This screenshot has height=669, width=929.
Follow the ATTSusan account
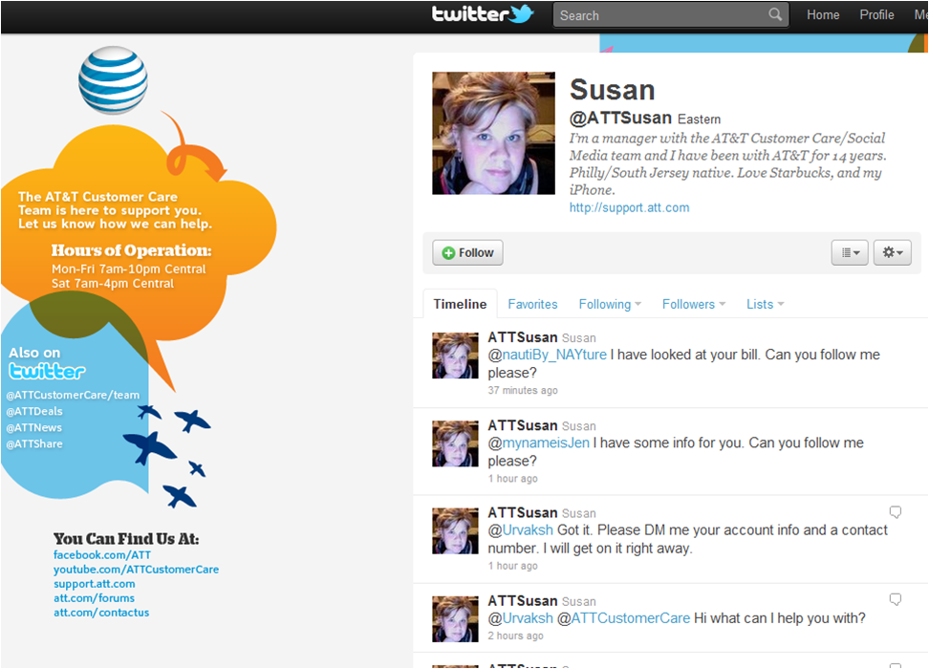(x=467, y=252)
